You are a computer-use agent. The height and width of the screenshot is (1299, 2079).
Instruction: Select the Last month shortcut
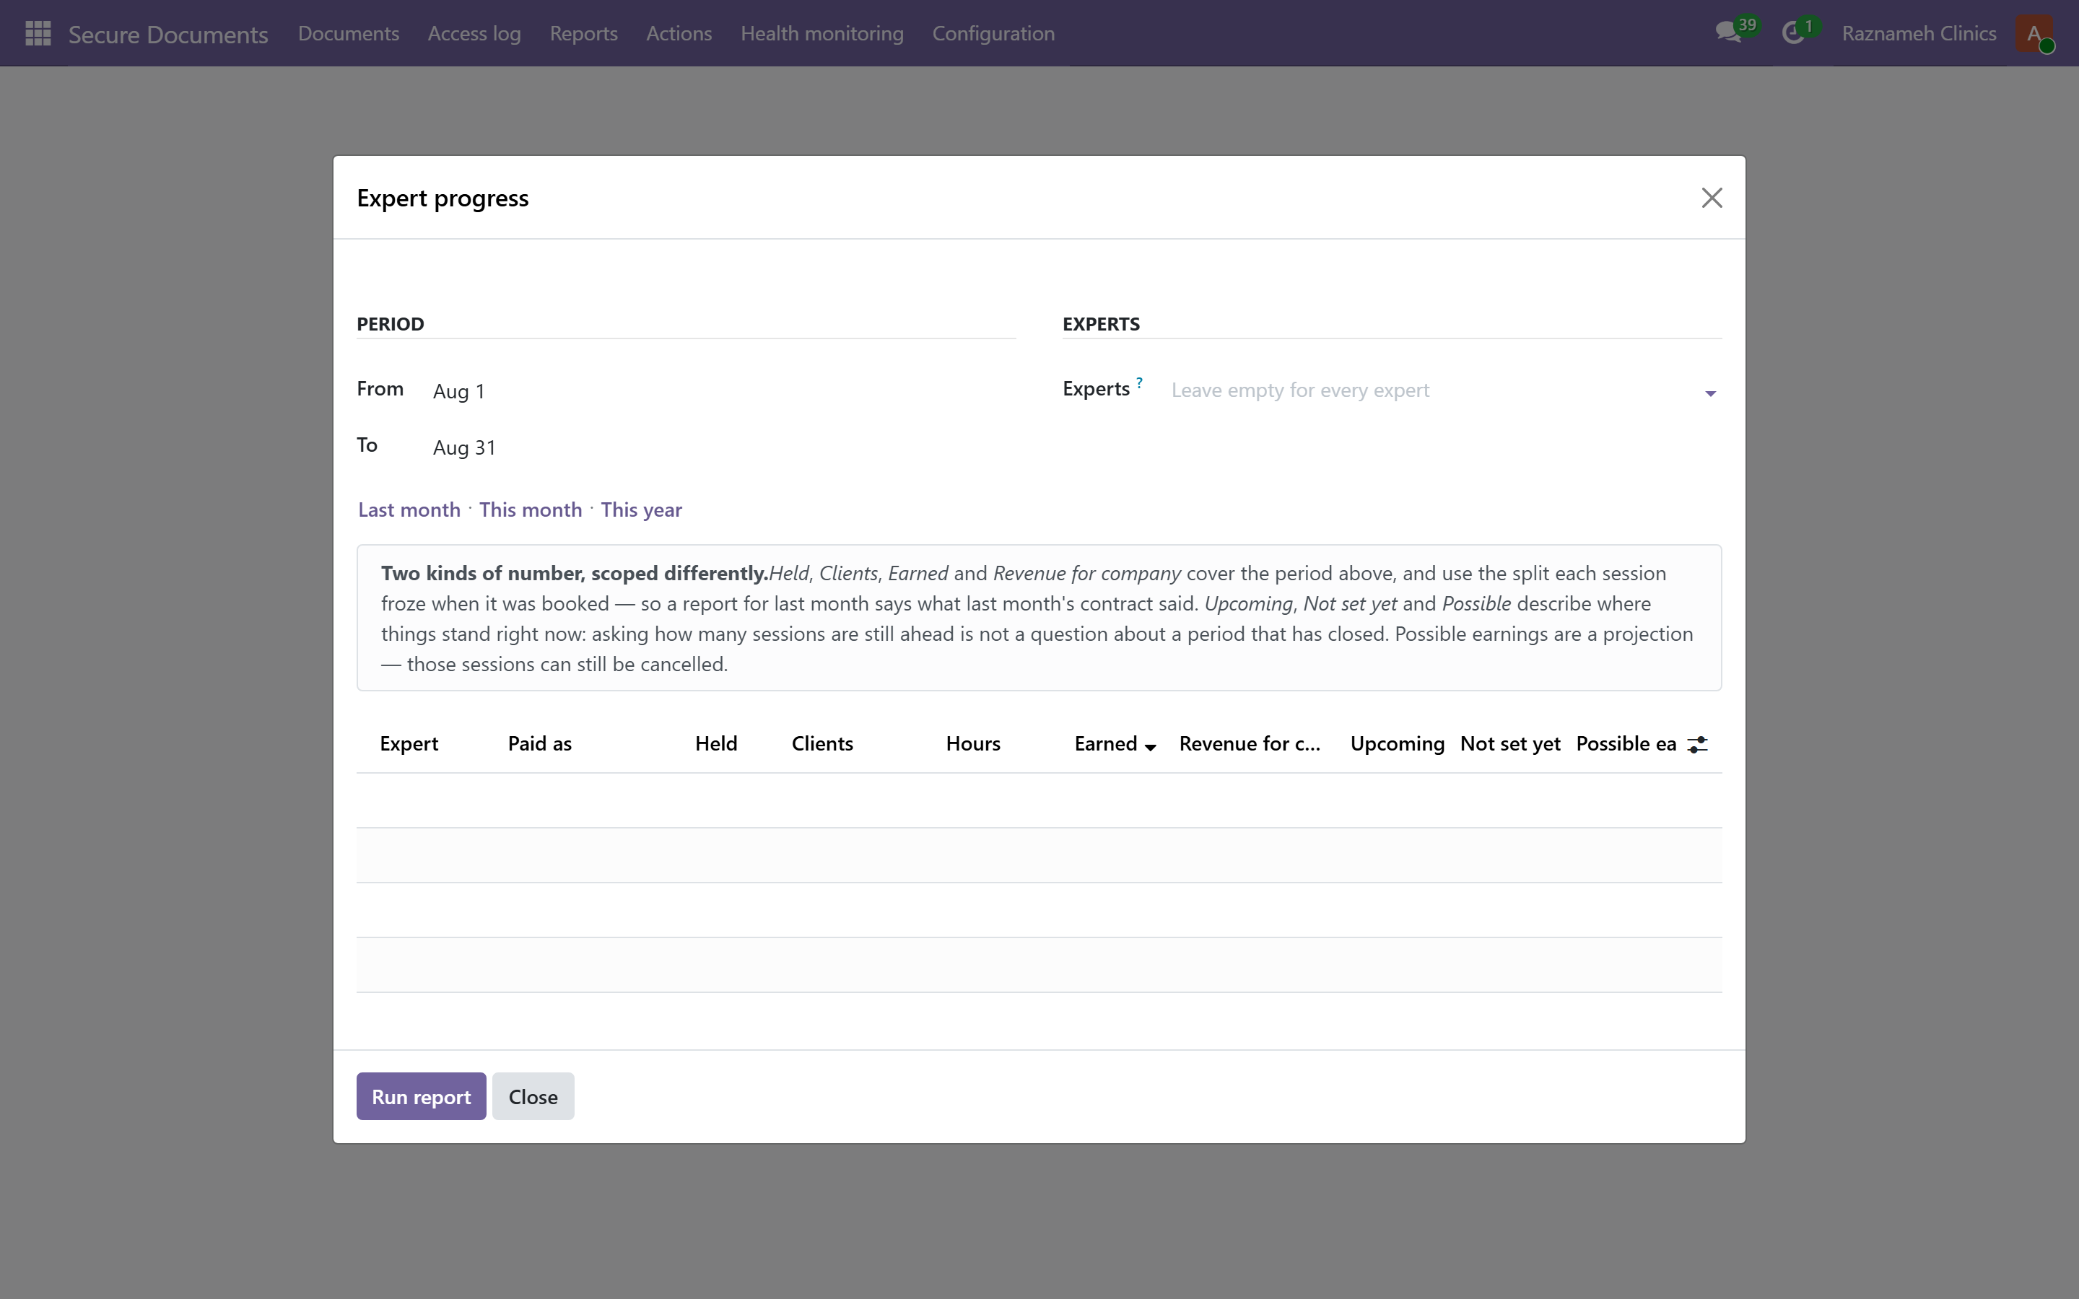409,509
